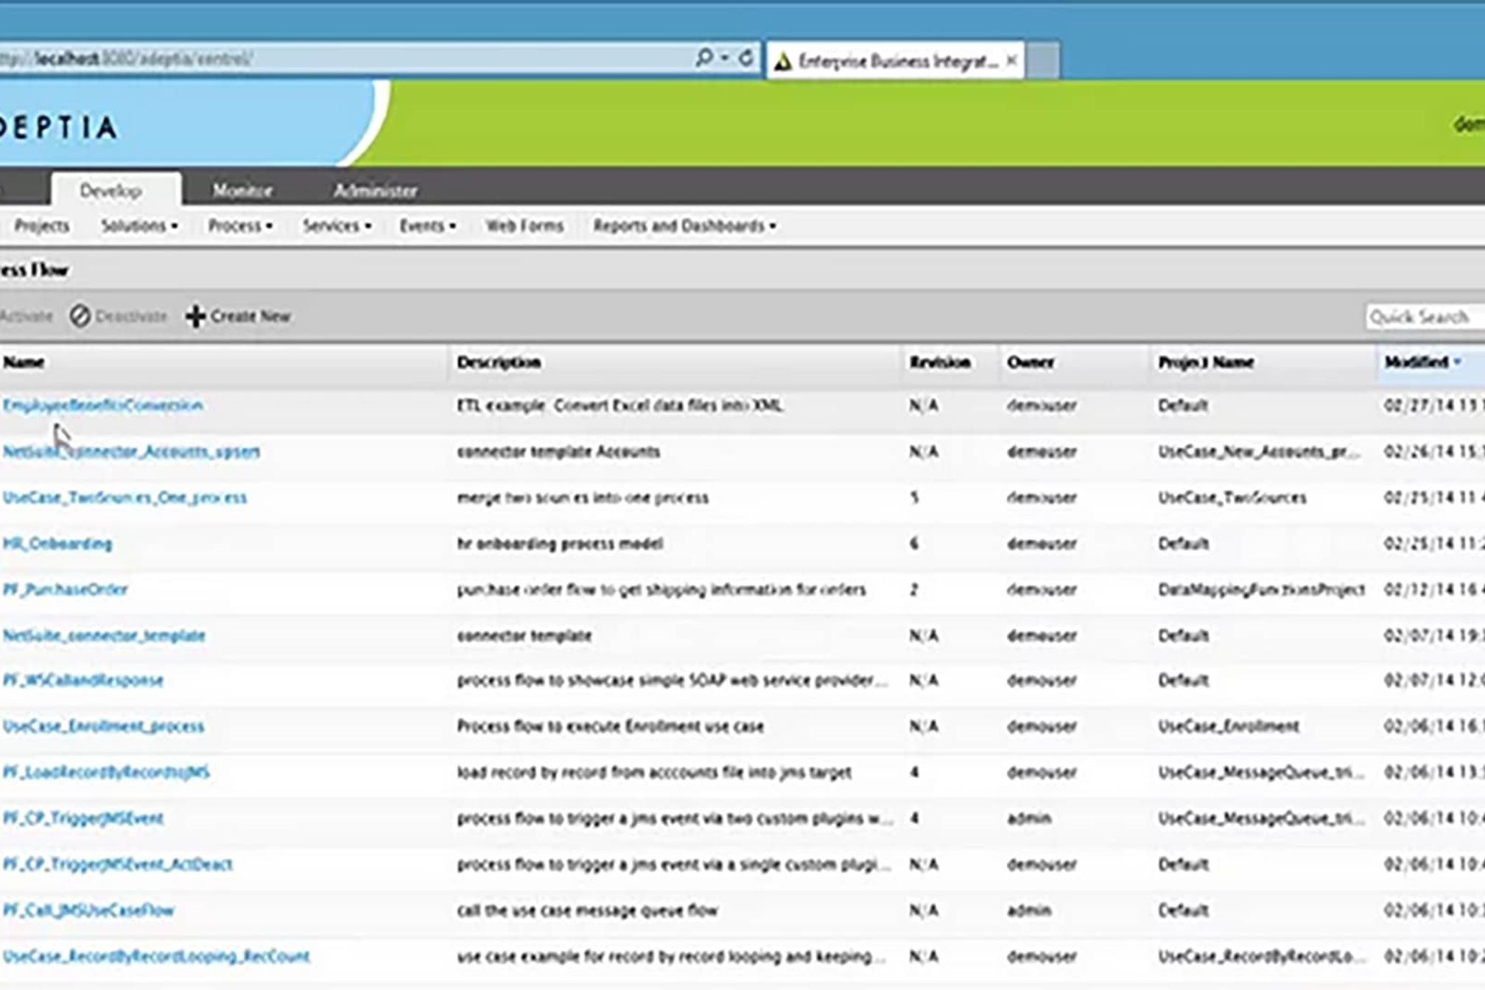Close the Enterprise Business Integration tab
This screenshot has width=1485, height=990.
click(x=1011, y=60)
